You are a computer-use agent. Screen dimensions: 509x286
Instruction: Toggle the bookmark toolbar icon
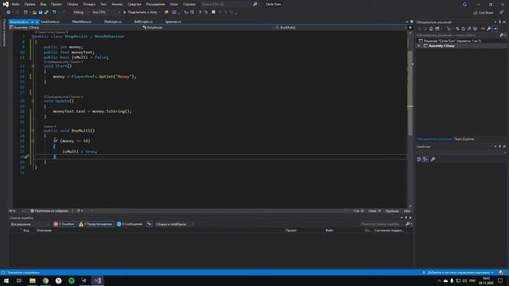[x=214, y=13]
